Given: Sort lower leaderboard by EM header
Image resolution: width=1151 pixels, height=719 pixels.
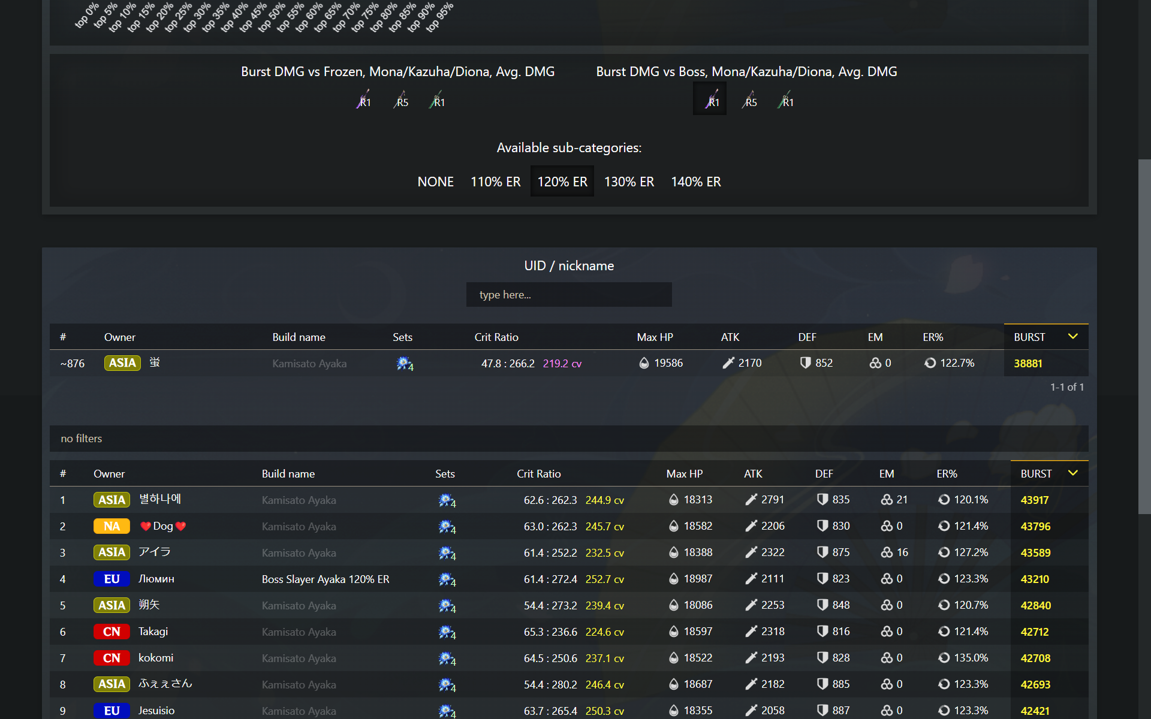Looking at the screenshot, I should coord(887,474).
